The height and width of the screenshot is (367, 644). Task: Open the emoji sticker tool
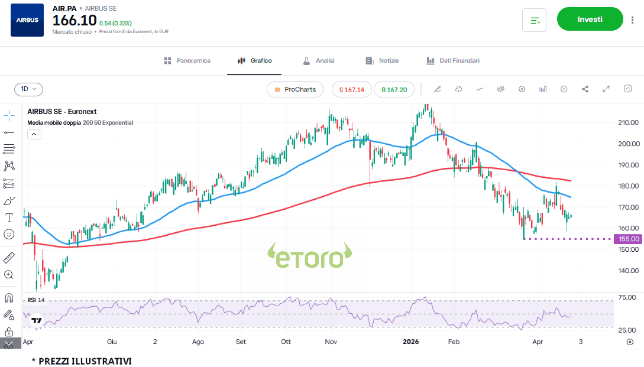pos(9,235)
